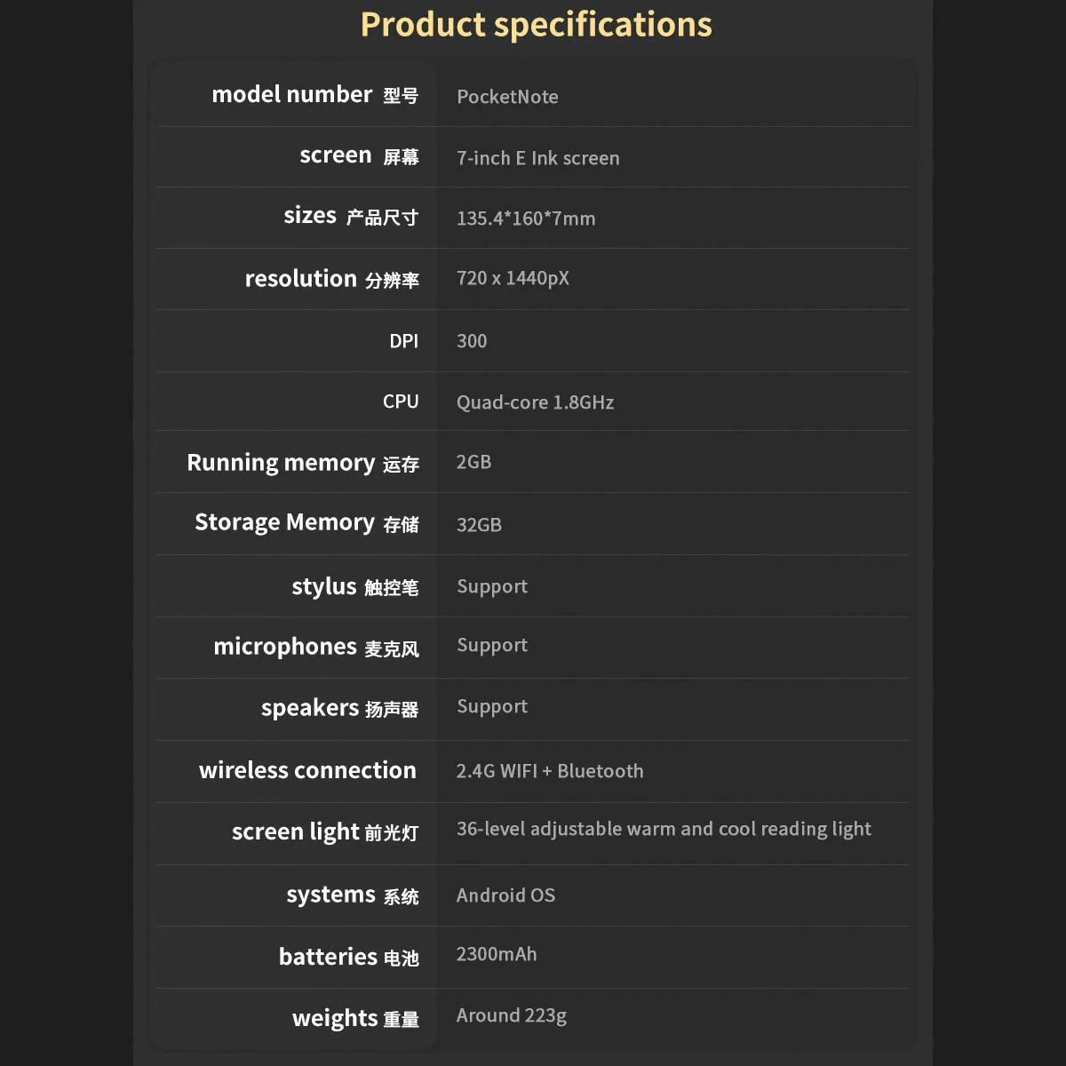Viewport: 1066px width, 1066px height.
Task: Select the Around 223g weight value
Action: pos(511,1016)
